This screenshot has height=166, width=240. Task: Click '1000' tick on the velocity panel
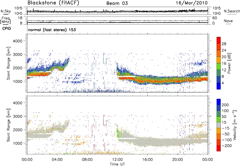tap(18, 143)
